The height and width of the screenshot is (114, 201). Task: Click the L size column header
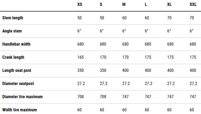click(x=146, y=5)
